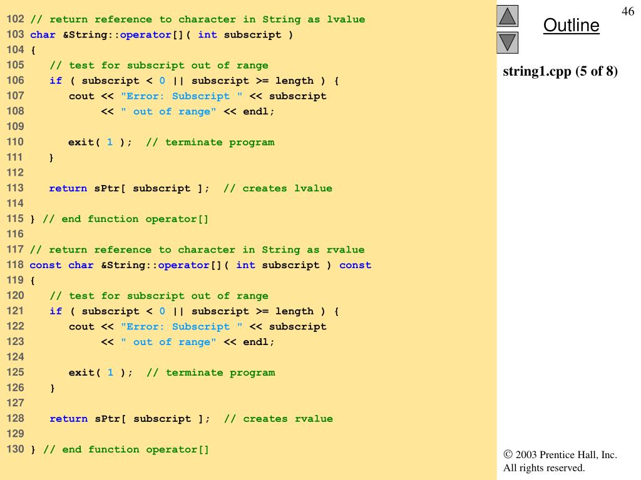
Task: Click the down arrow navigation icon
Action: point(507,42)
